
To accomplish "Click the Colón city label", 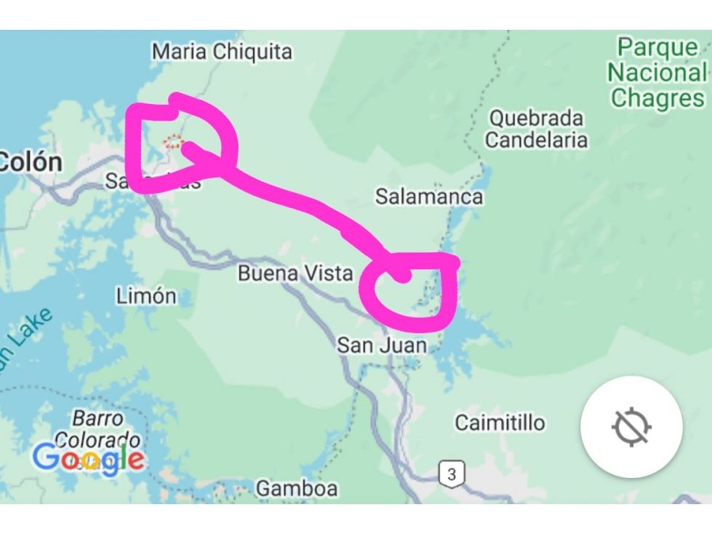I will pyautogui.click(x=31, y=162).
